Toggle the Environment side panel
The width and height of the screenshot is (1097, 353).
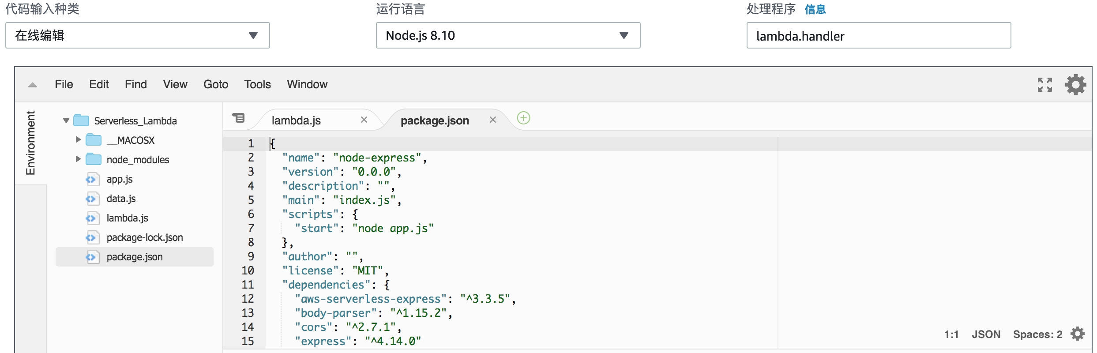click(30, 143)
